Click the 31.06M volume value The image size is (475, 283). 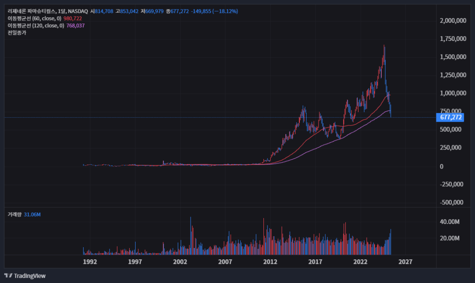click(x=32, y=214)
